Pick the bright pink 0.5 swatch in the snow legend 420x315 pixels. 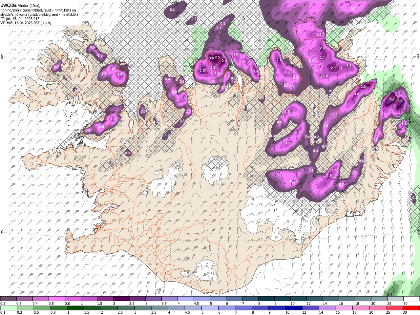coord(56,299)
